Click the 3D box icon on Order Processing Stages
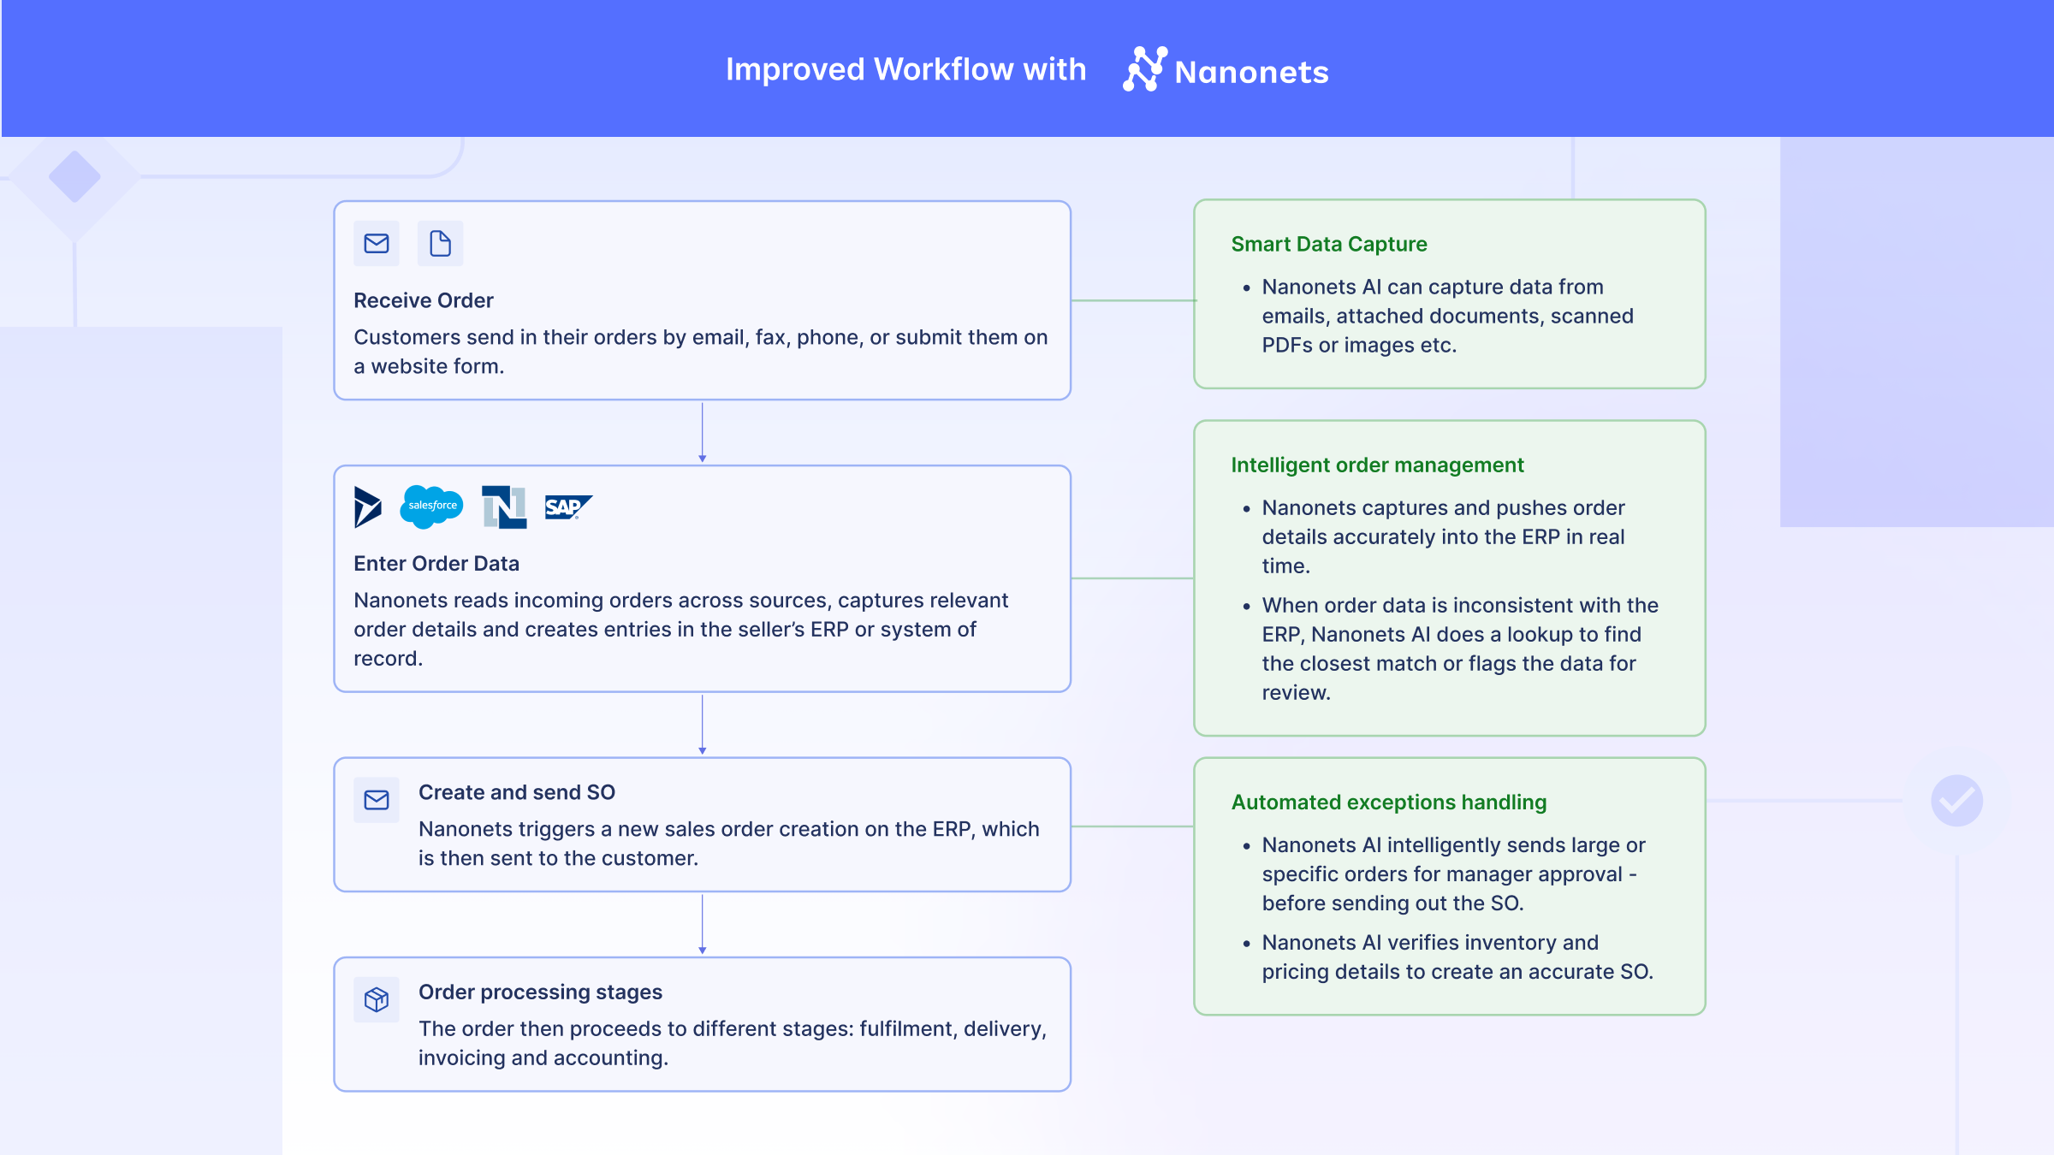This screenshot has width=2054, height=1155. 377,997
